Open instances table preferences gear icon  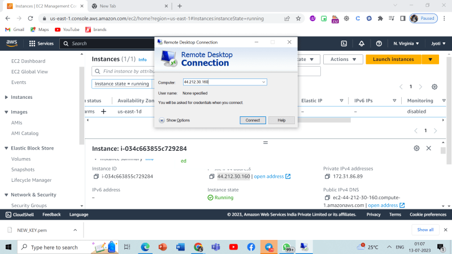434,87
